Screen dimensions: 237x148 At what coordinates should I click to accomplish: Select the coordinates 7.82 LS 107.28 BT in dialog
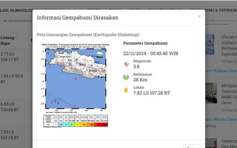click(x=152, y=93)
